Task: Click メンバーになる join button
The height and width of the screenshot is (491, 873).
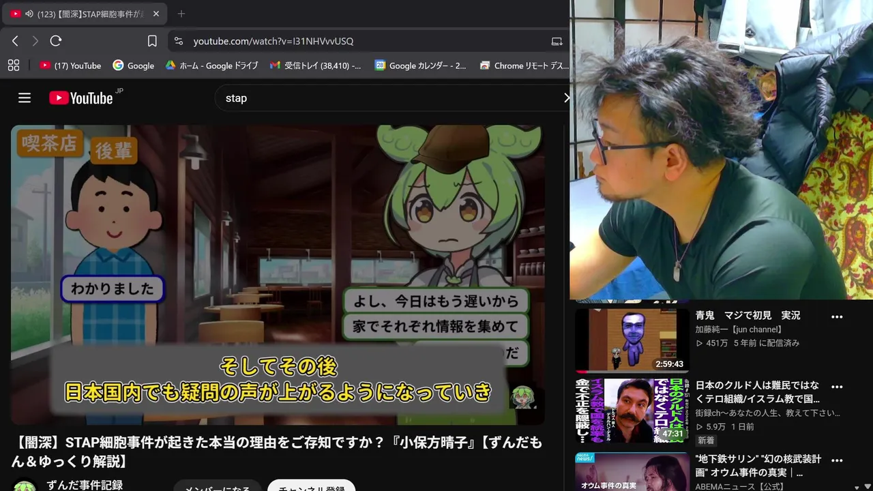Action: (218, 486)
